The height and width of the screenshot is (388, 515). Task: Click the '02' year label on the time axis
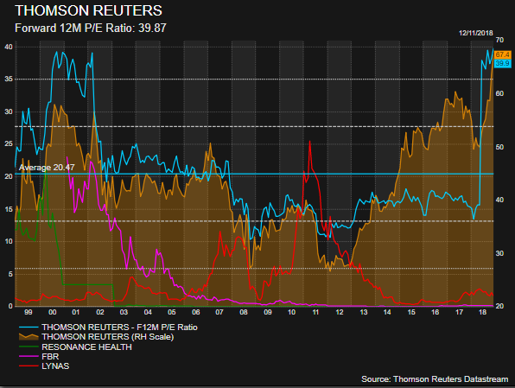100,312
